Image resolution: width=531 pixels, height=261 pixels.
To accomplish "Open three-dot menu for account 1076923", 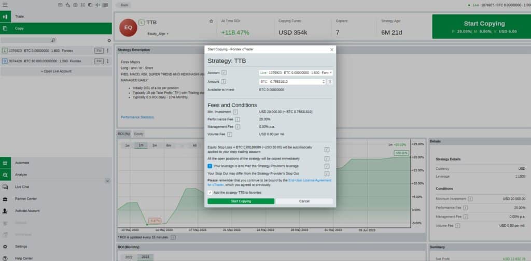I will coord(108,51).
